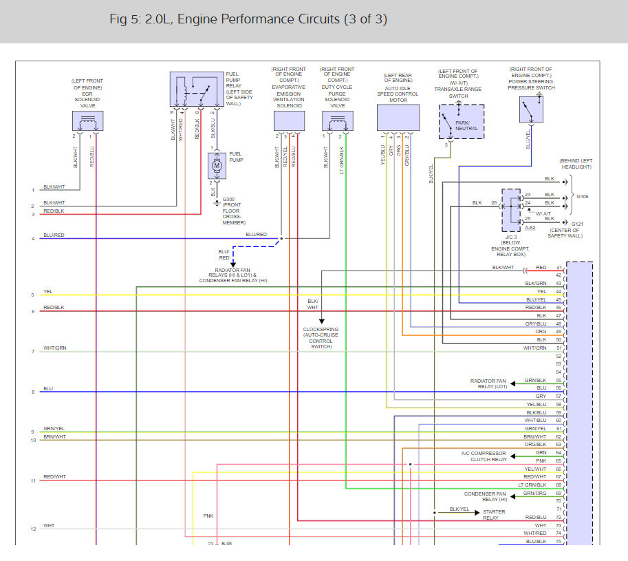This screenshot has height=561, width=628.
Task: Click the BLK/BLU label at pin 59
Action: pos(537,412)
